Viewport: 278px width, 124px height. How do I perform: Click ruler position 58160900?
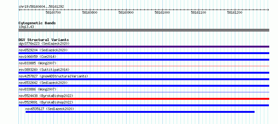pyautogui.click(x=126, y=12)
